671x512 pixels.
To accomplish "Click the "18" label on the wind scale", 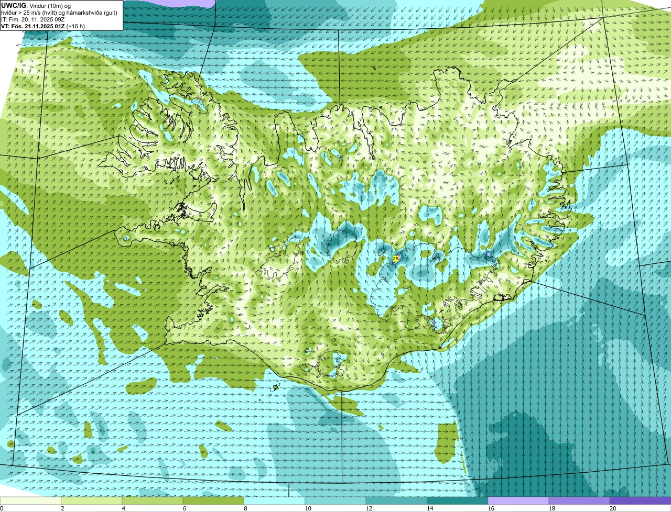I will click(552, 508).
